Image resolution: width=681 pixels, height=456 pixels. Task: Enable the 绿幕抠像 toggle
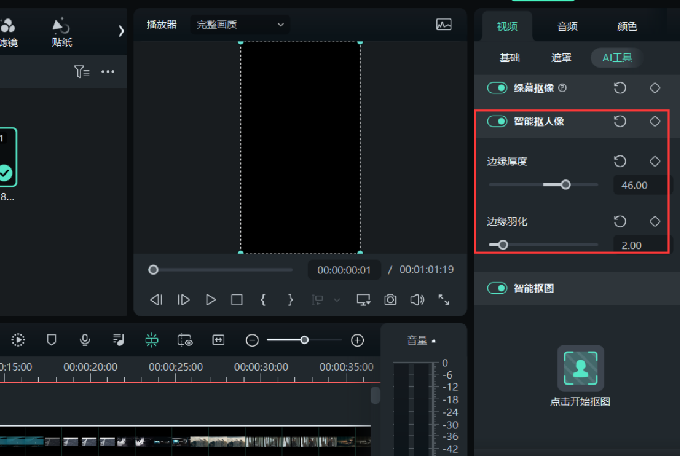coord(497,88)
